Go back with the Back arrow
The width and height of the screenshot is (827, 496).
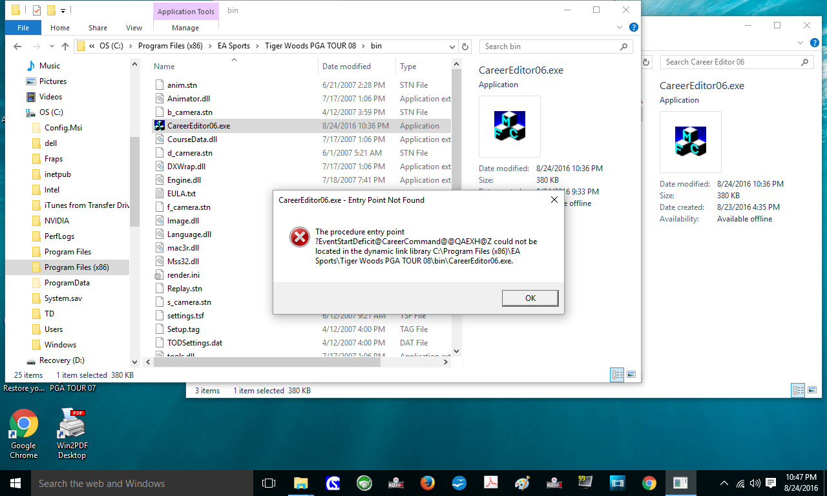click(x=17, y=46)
